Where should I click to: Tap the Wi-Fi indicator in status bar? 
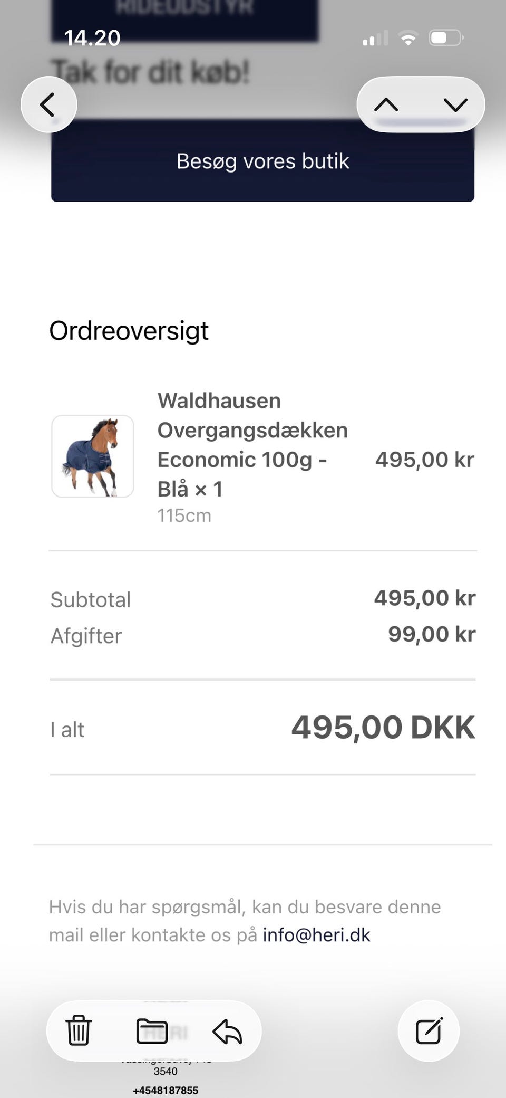click(408, 38)
